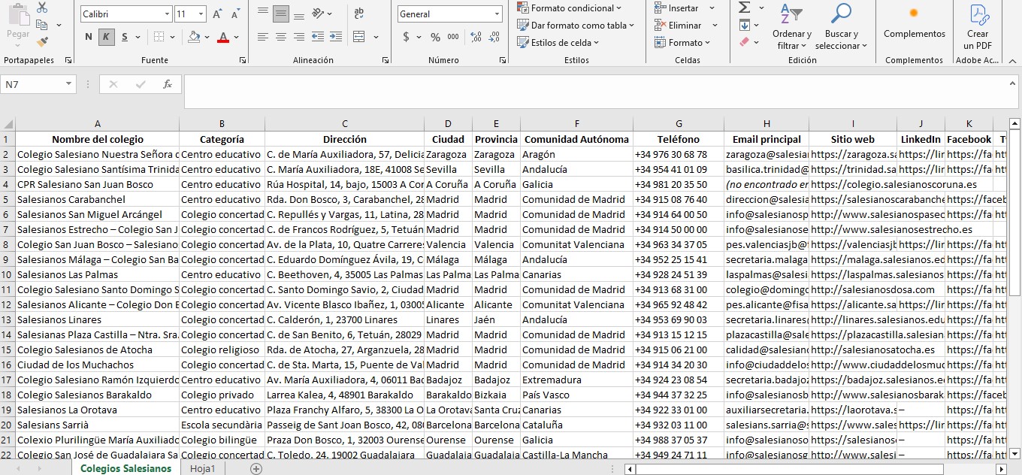
Task: Click the Increase Font Size icon
Action: pyautogui.click(x=217, y=14)
